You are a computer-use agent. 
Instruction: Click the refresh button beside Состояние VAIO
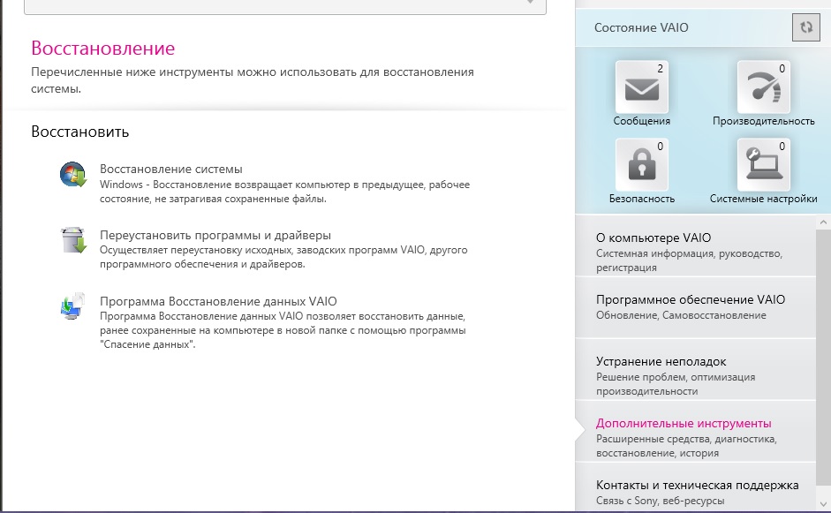tap(805, 27)
